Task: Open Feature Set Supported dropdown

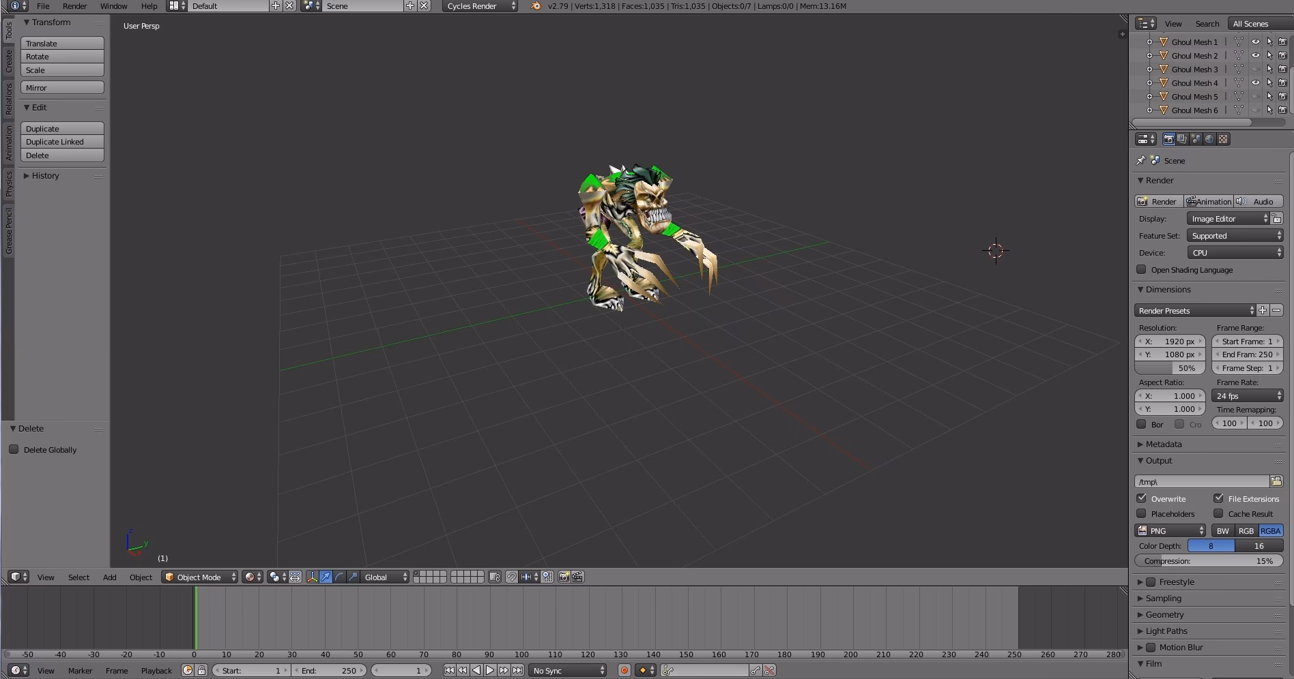Action: [x=1235, y=235]
